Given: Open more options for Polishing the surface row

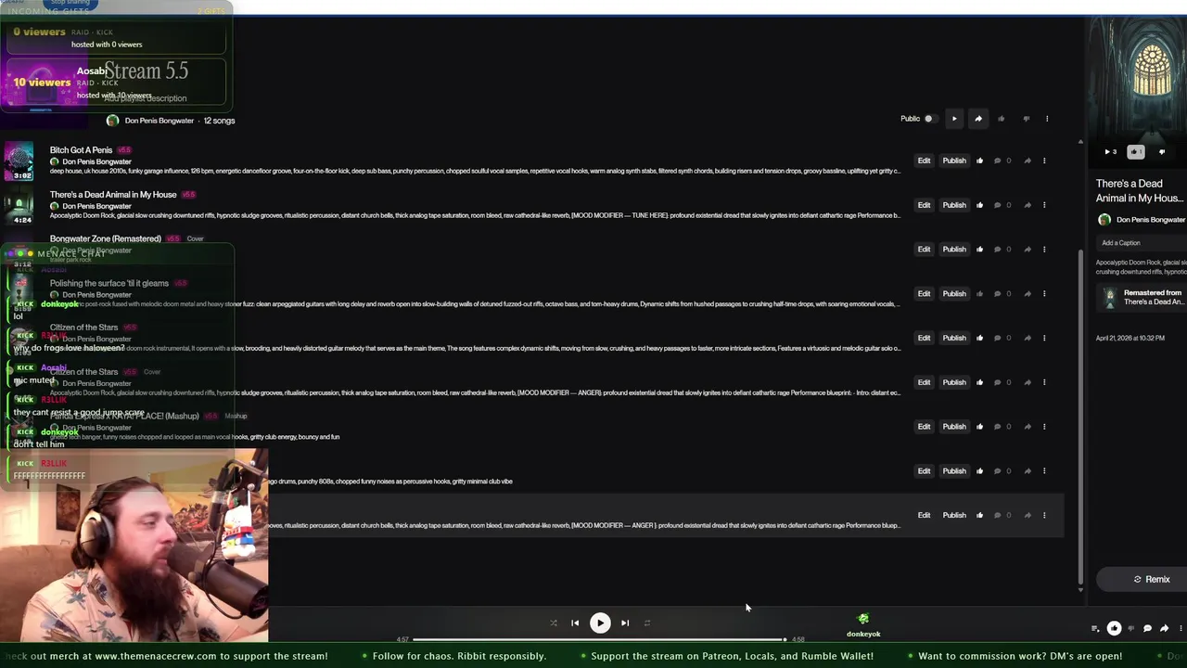Looking at the screenshot, I should pyautogui.click(x=1044, y=294).
